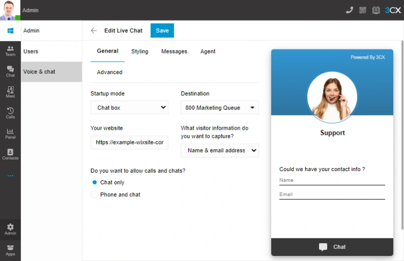
Task: Click 'Could we have your contact info ?' text
Action: coord(322,169)
